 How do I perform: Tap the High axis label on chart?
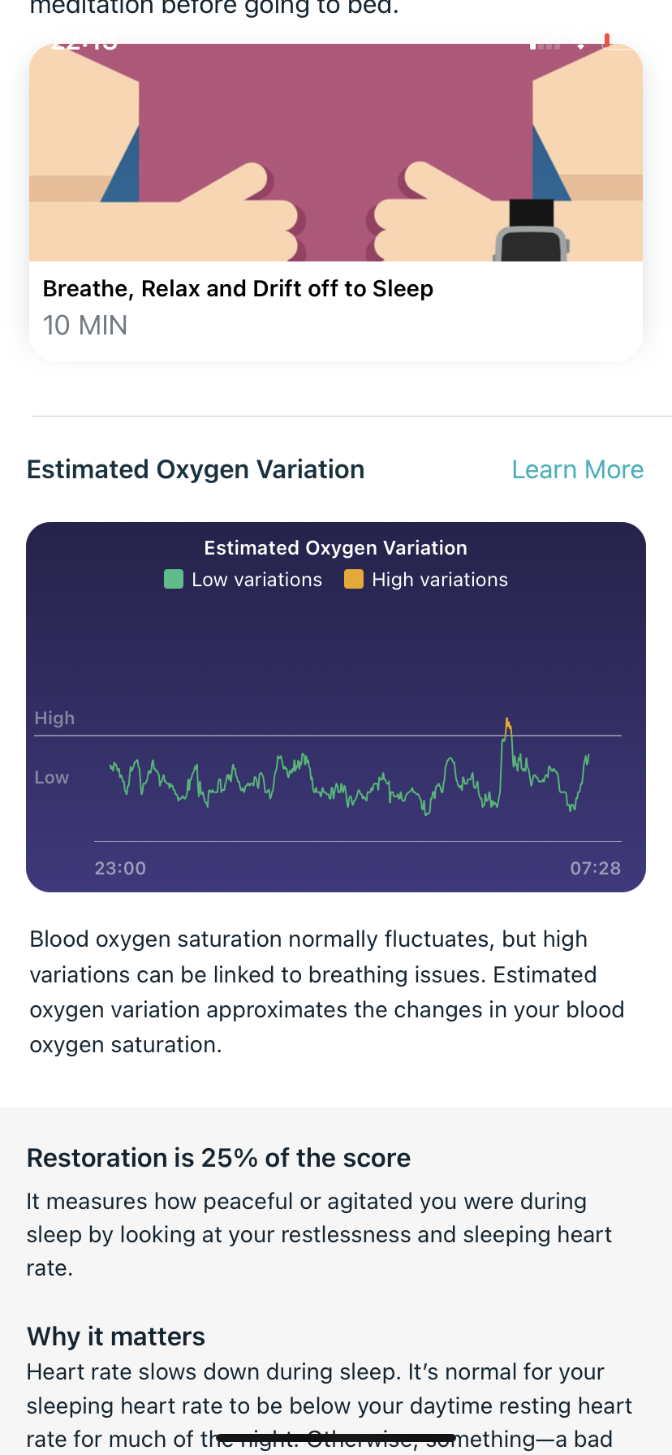click(x=54, y=719)
